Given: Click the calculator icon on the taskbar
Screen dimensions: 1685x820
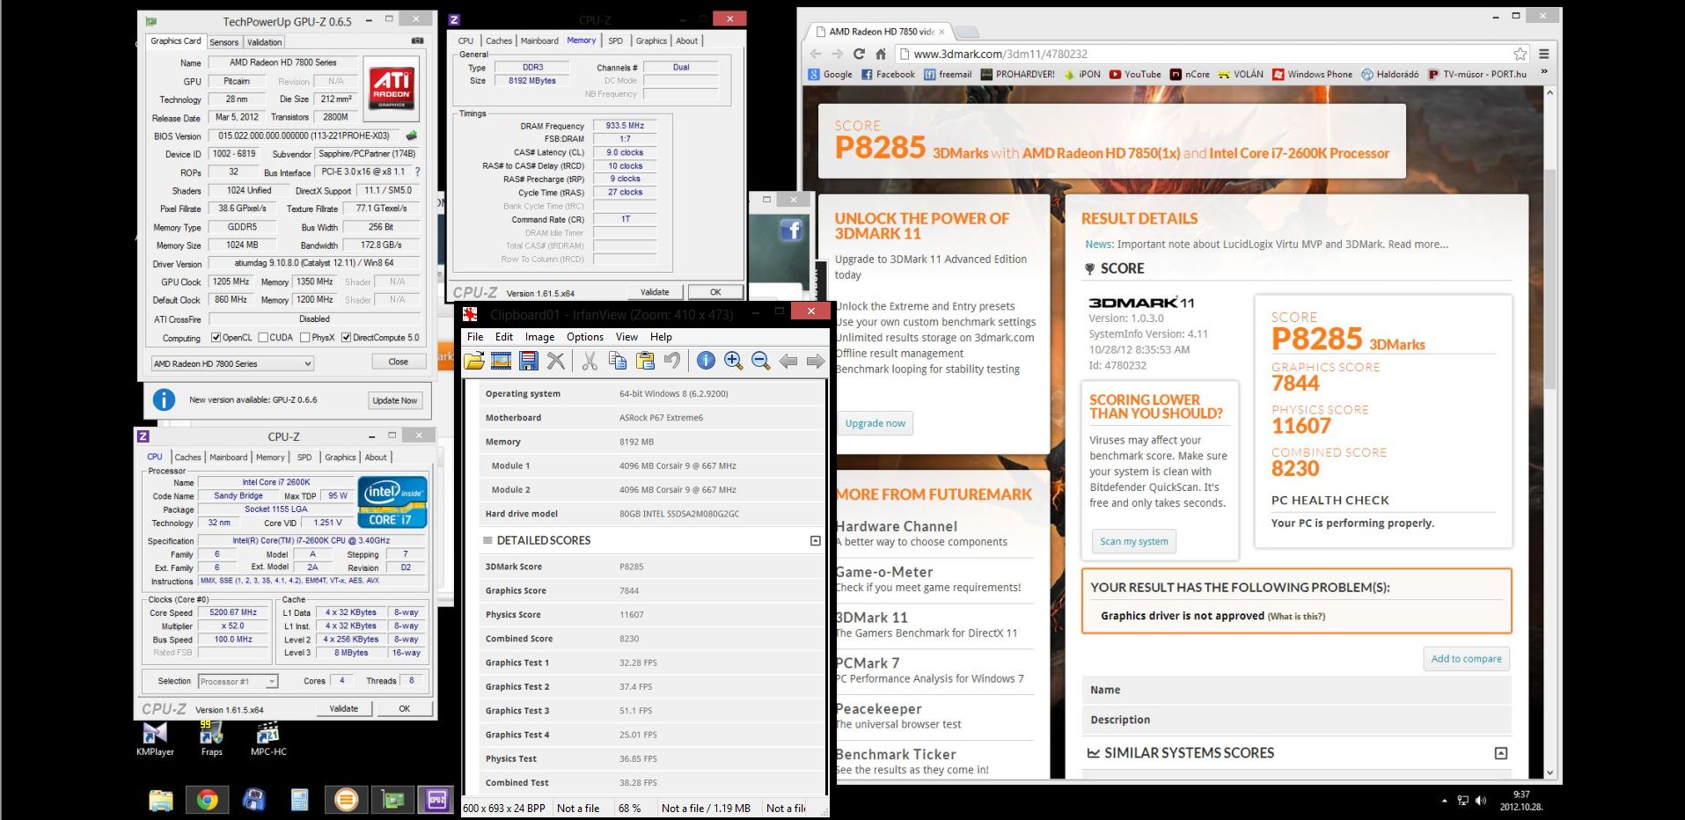Looking at the screenshot, I should pos(299,799).
